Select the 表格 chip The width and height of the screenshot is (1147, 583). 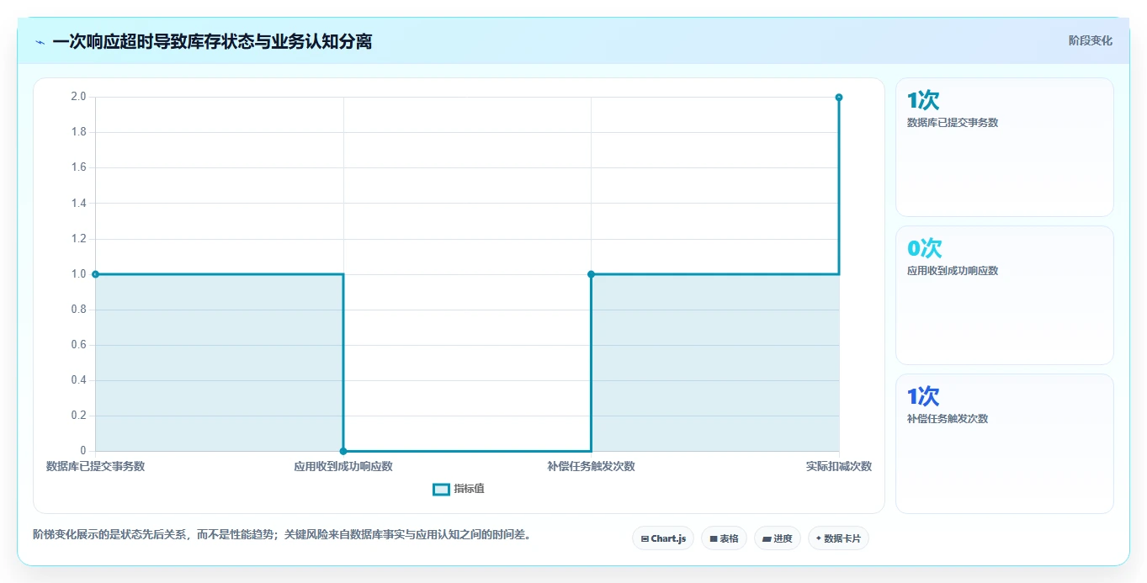click(724, 538)
